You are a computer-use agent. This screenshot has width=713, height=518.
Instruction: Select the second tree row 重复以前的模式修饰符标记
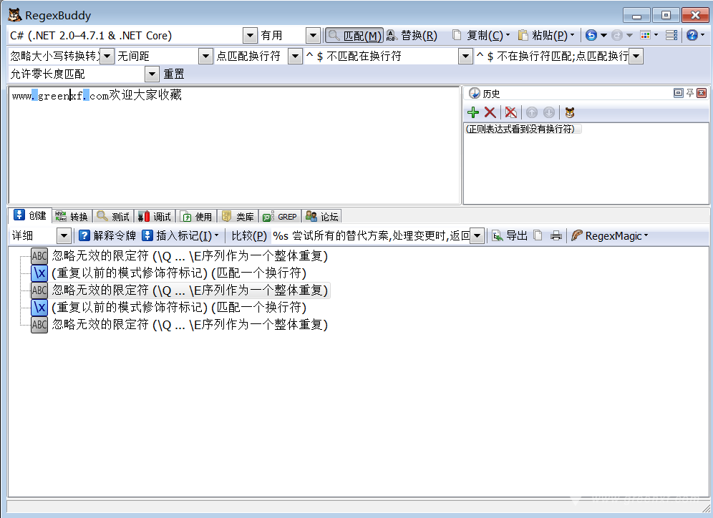point(179,273)
